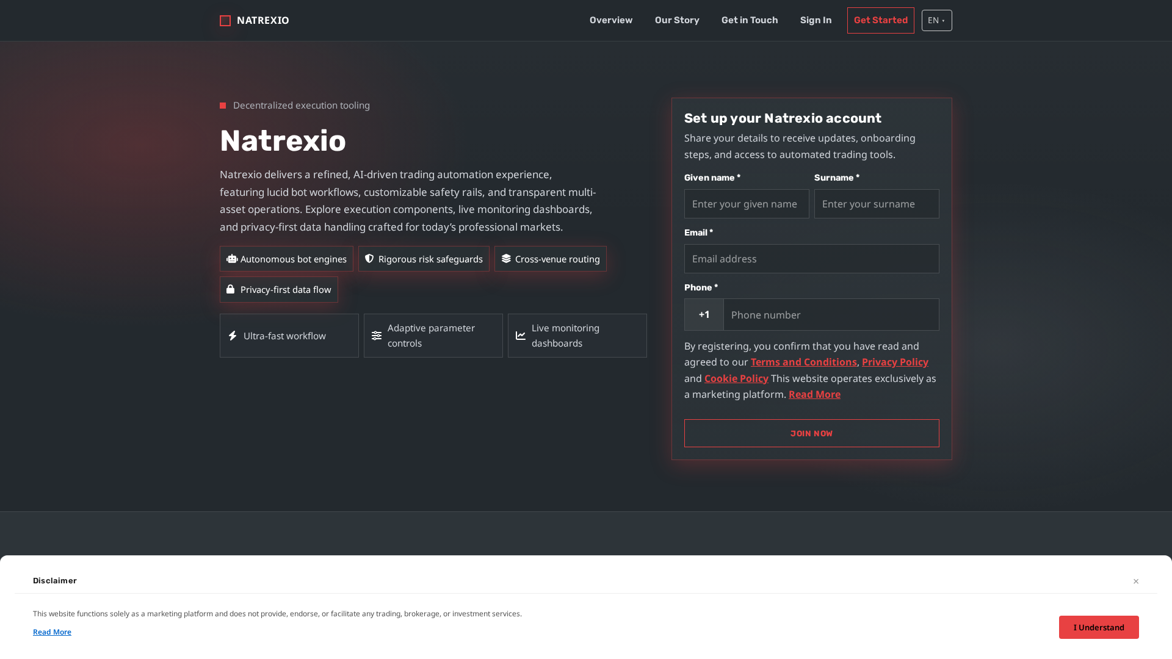
Task: Click the Decentralized execution tooling label
Action: [301, 105]
